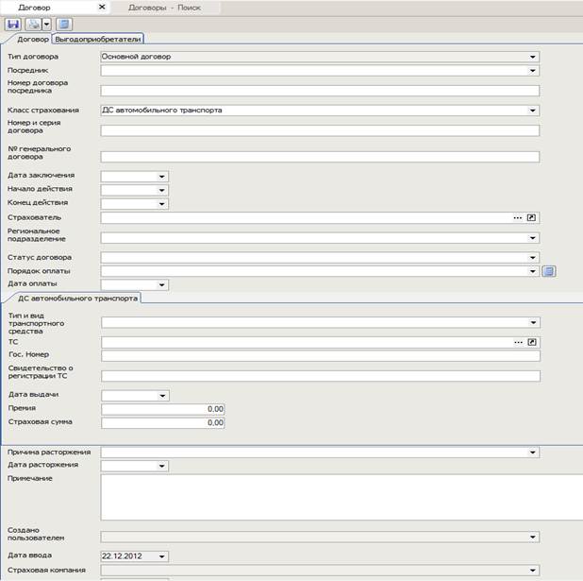This screenshot has height=581, width=583.
Task: Click ellipsis button in ТС field
Action: coord(517,342)
